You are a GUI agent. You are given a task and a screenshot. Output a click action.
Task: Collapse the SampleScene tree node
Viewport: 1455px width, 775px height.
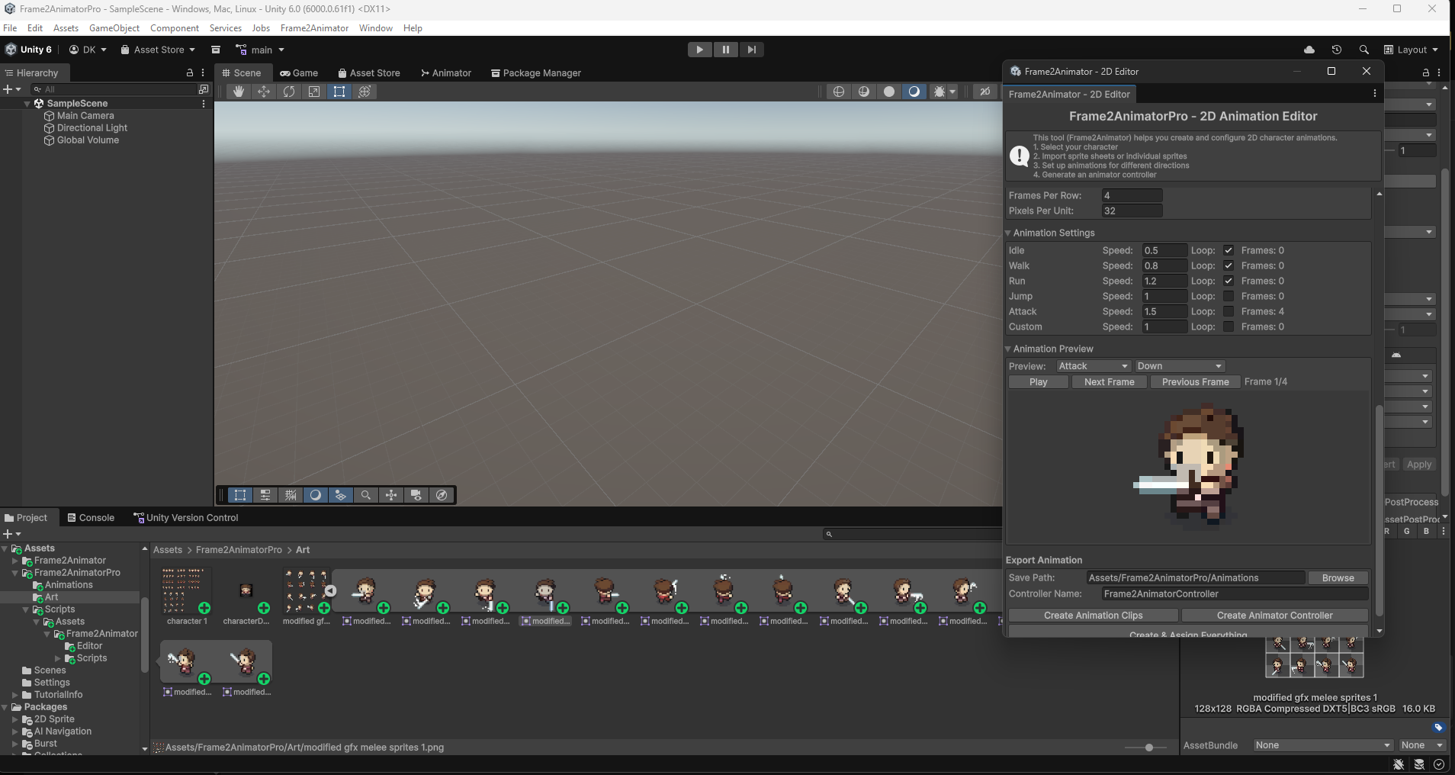[27, 104]
